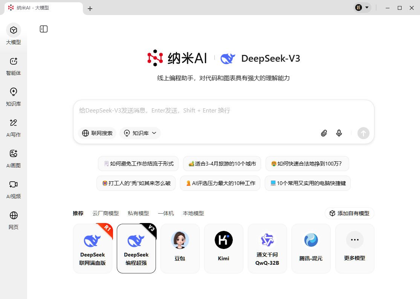420x299 pixels.
Task: Choose prompt 适合3-4月旅游的10个城市
Action: tap(222, 164)
